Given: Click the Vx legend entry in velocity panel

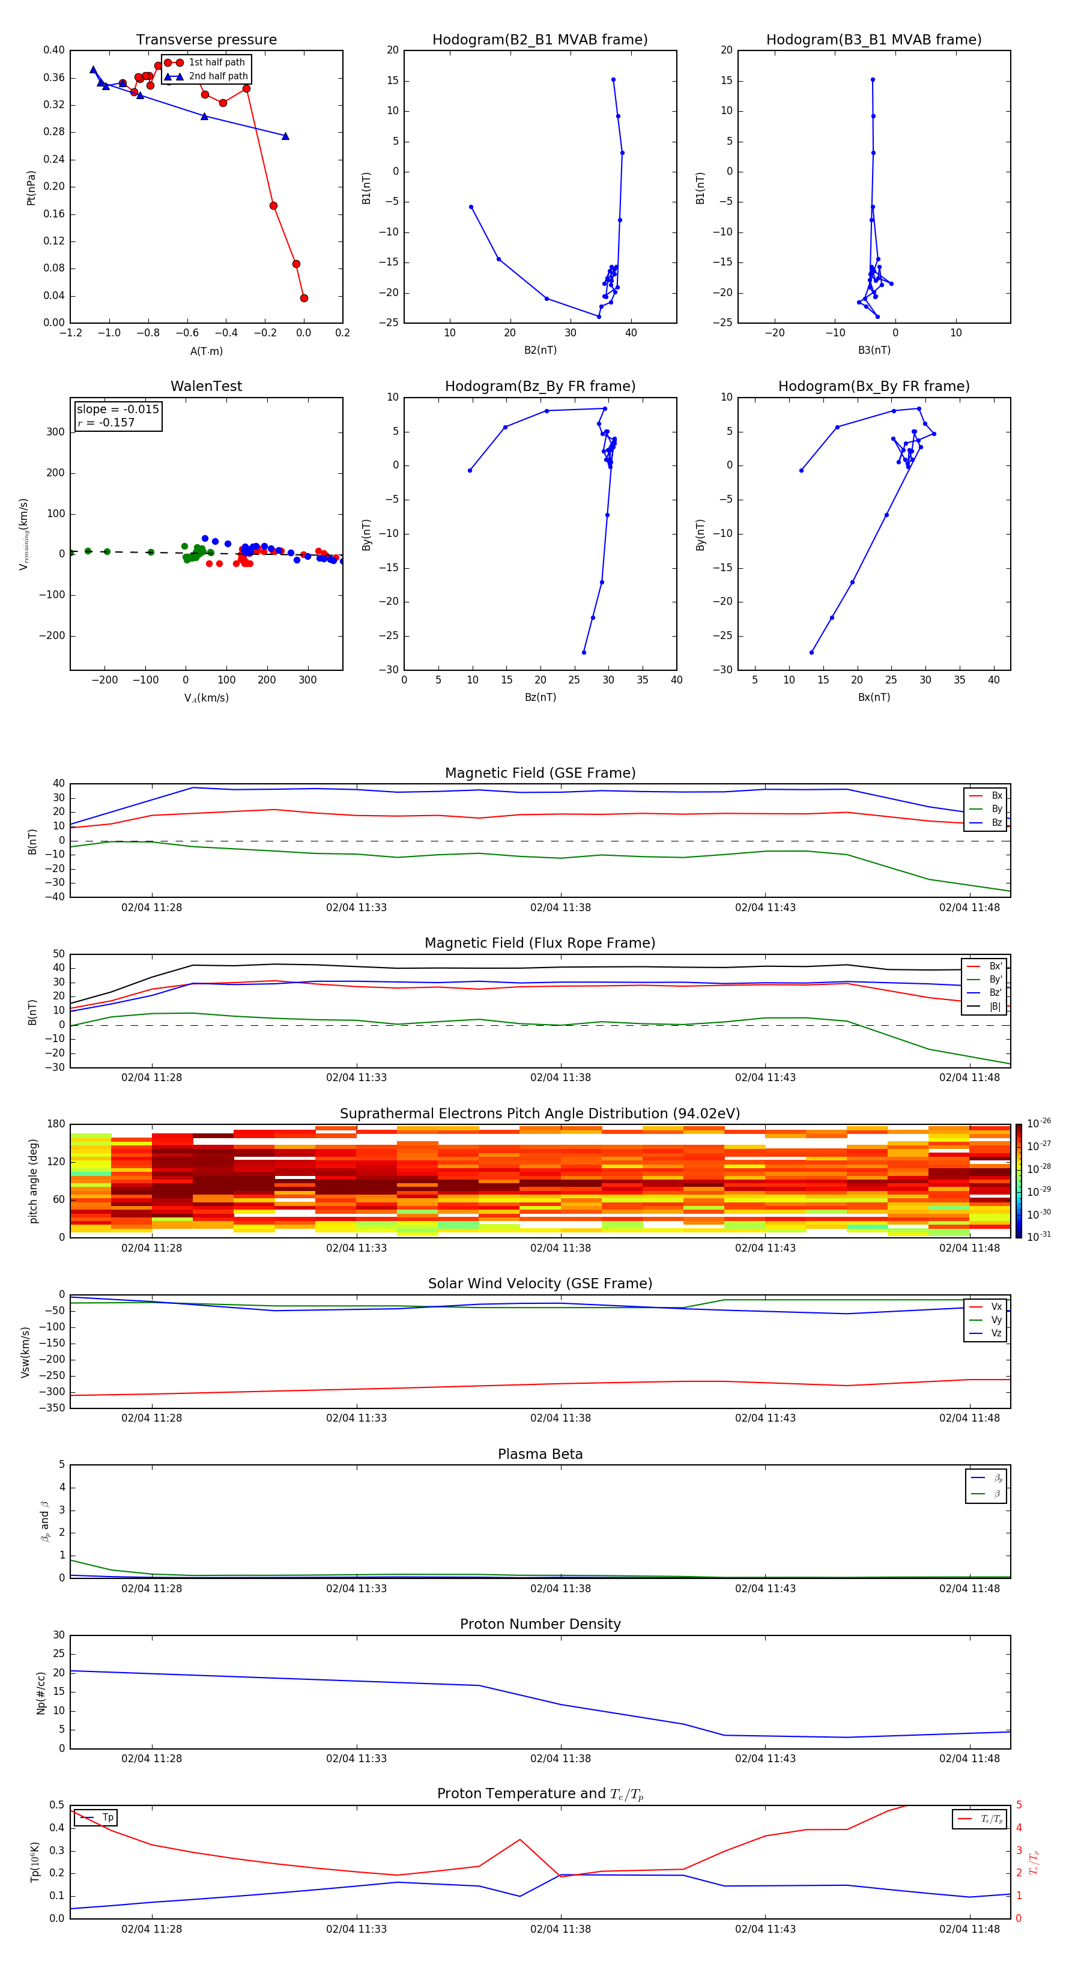Looking at the screenshot, I should [x=986, y=1308].
